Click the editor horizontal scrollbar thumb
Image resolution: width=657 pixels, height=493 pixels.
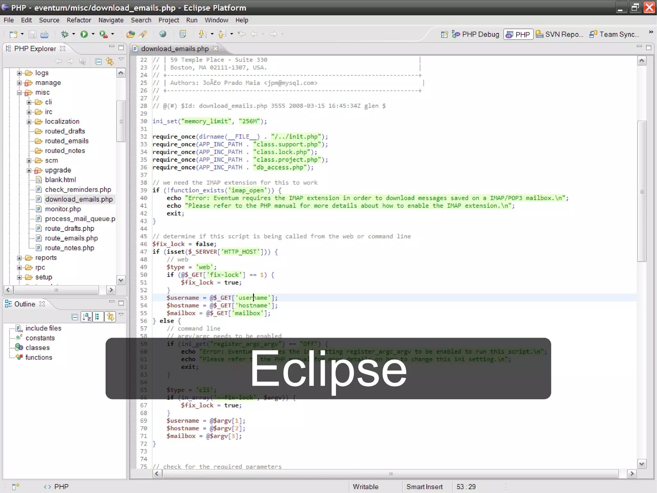(390, 474)
